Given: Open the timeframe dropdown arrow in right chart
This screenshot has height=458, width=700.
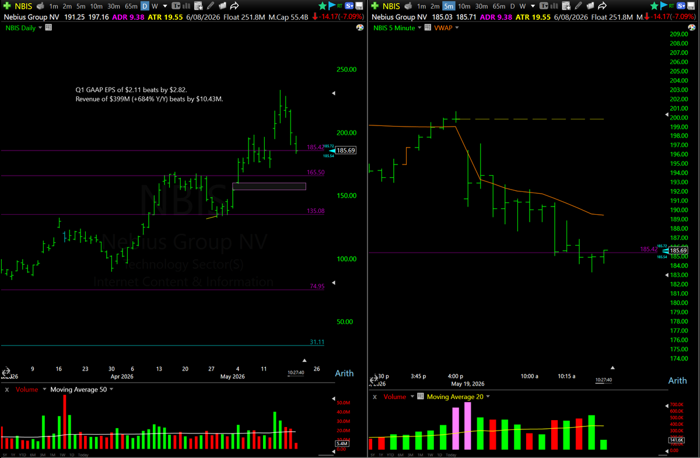Looking at the screenshot, I should (533, 5).
